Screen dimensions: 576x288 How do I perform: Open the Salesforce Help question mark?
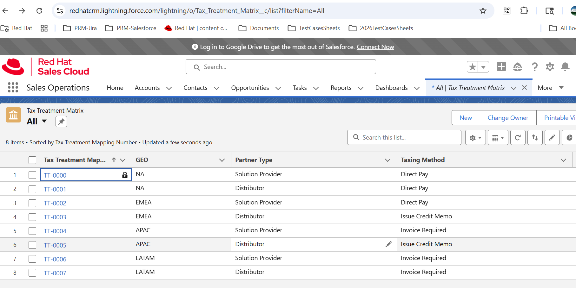(534, 67)
